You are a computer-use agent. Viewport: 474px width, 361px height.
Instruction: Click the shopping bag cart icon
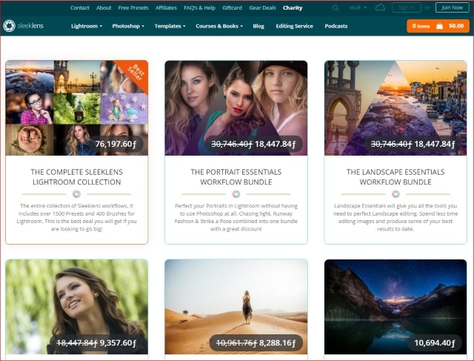point(439,26)
